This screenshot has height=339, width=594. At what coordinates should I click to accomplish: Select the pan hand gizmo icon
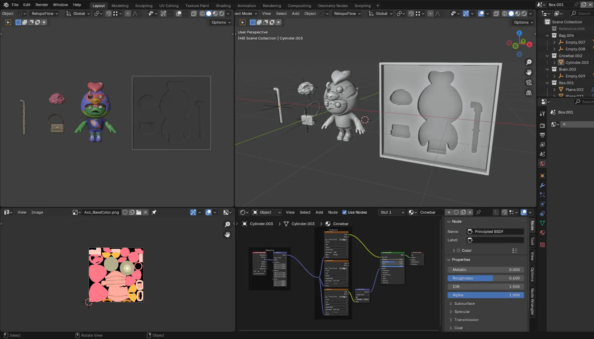[x=529, y=72]
